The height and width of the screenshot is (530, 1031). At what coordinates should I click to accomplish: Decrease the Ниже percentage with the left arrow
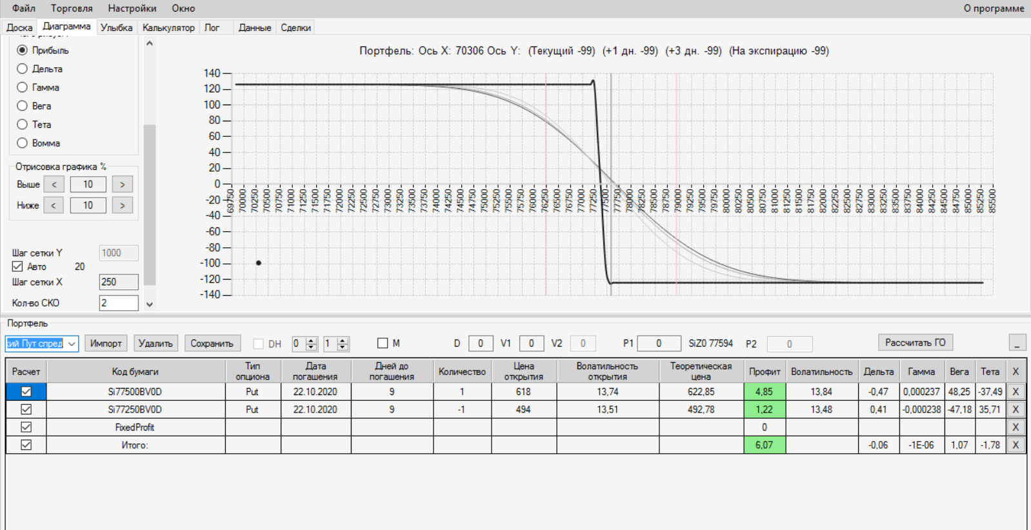click(x=54, y=205)
